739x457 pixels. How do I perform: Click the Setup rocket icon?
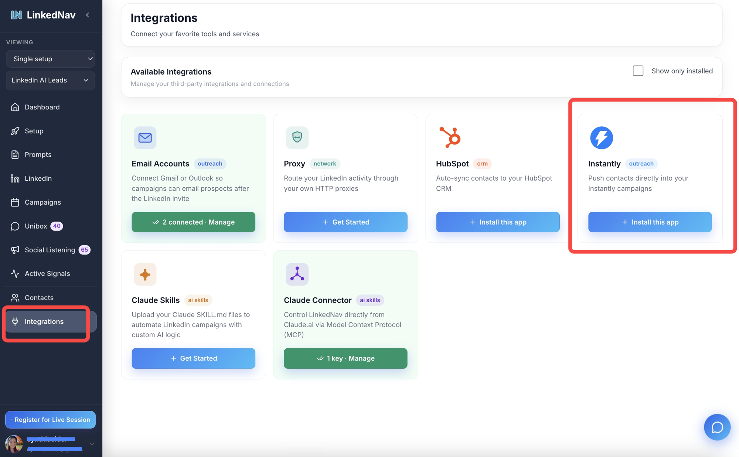point(15,131)
